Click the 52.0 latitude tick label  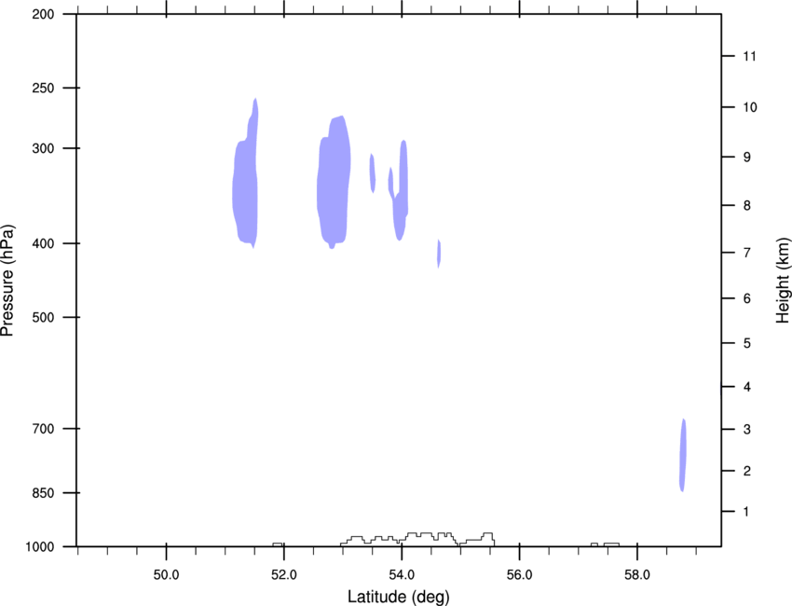pyautogui.click(x=284, y=575)
